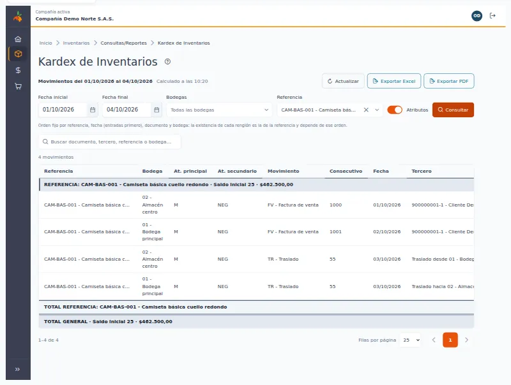Sort by At. principal column header

(190, 171)
